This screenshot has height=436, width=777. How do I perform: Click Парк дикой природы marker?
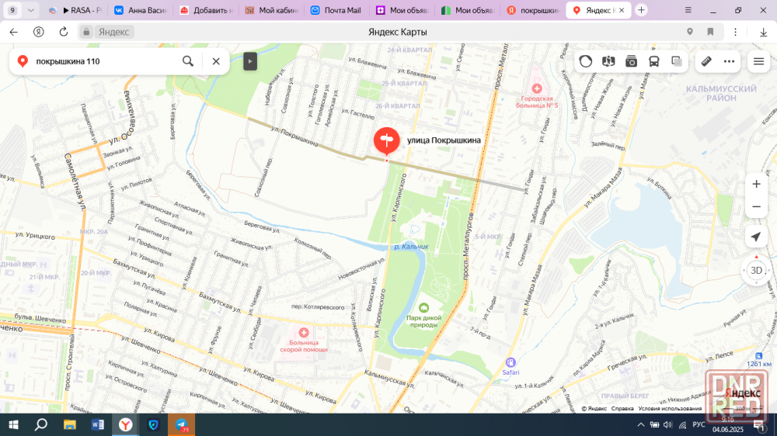pos(423,308)
